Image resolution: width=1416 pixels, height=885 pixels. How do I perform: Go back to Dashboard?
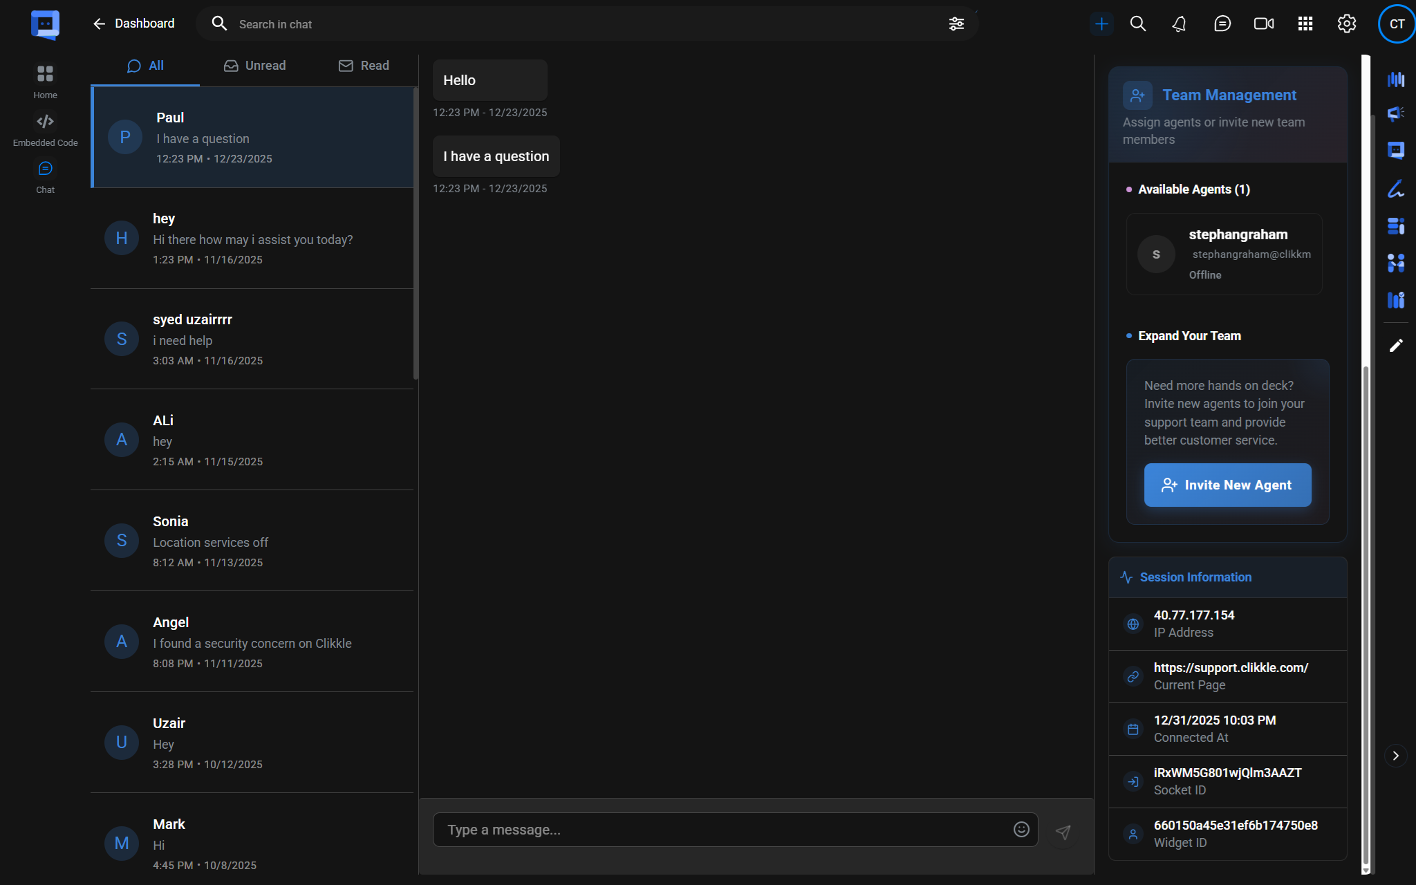click(x=133, y=24)
